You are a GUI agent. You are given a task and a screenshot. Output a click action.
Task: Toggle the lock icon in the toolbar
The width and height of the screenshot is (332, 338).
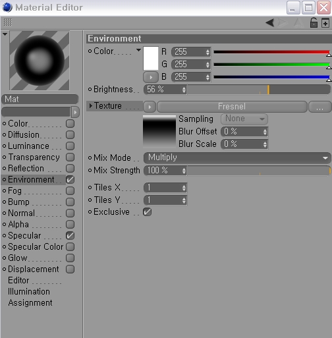click(x=314, y=22)
